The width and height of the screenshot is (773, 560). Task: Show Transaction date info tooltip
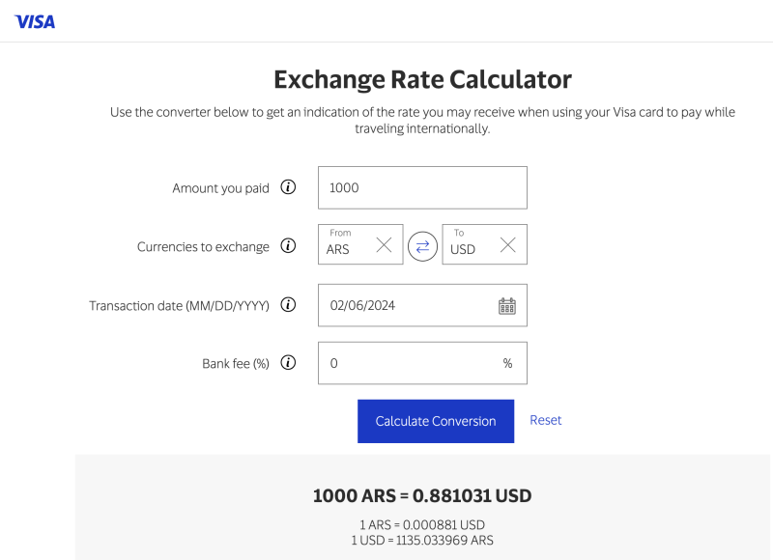pyautogui.click(x=288, y=305)
